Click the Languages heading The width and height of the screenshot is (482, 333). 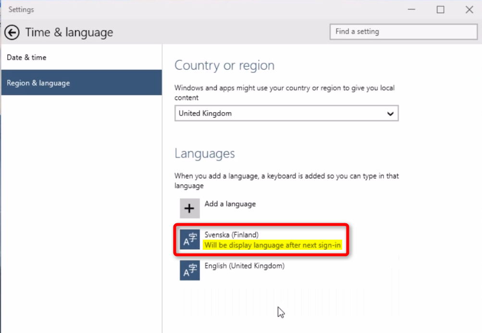(205, 154)
